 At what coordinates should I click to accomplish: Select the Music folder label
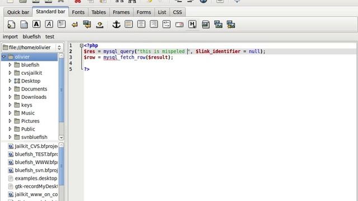[28, 113]
